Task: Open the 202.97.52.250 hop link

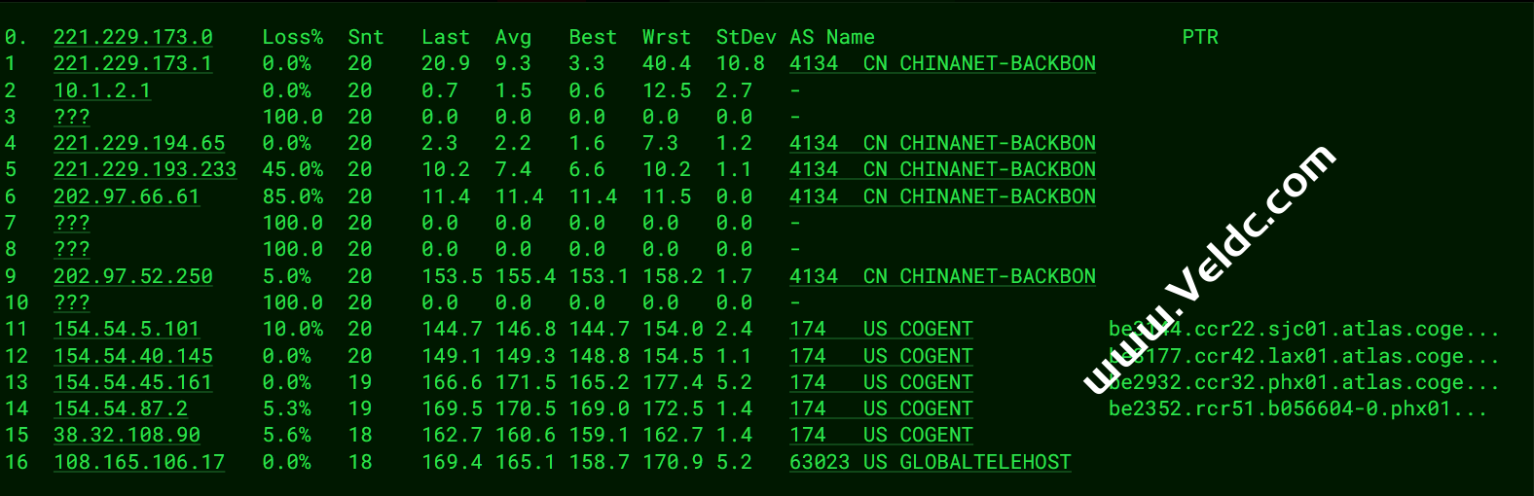Action: click(132, 276)
